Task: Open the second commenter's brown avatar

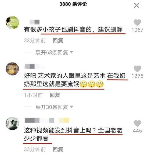Action: pos(12,69)
